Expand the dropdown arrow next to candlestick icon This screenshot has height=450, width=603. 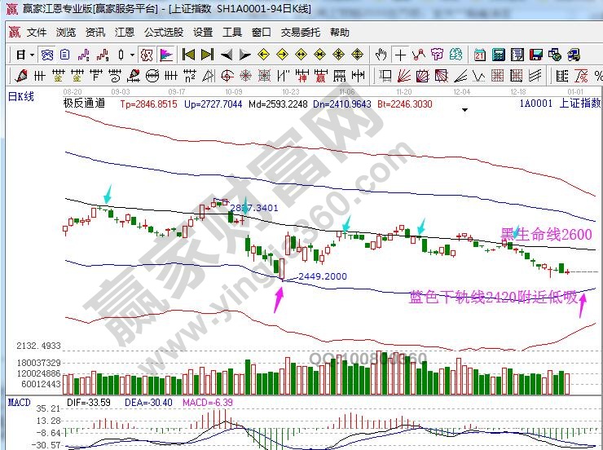click(132, 55)
